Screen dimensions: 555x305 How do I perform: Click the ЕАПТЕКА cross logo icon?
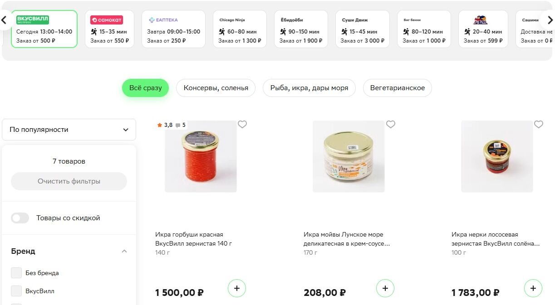point(152,20)
